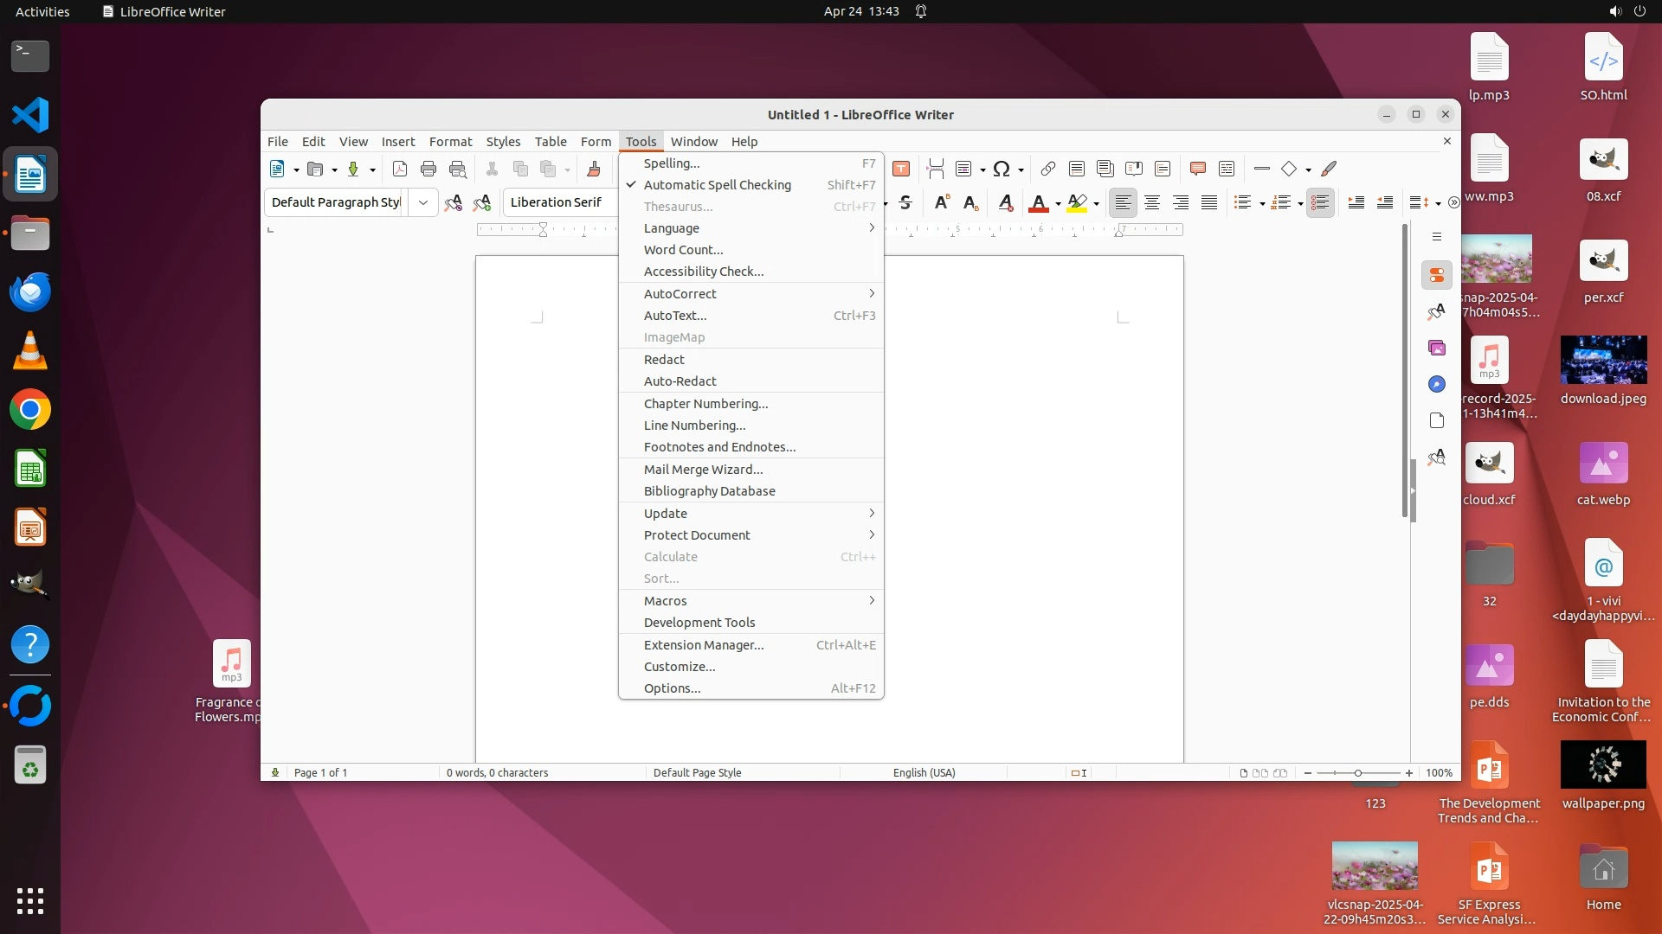Click the Clone Formatting paintbrush icon
The image size is (1662, 934).
point(594,169)
